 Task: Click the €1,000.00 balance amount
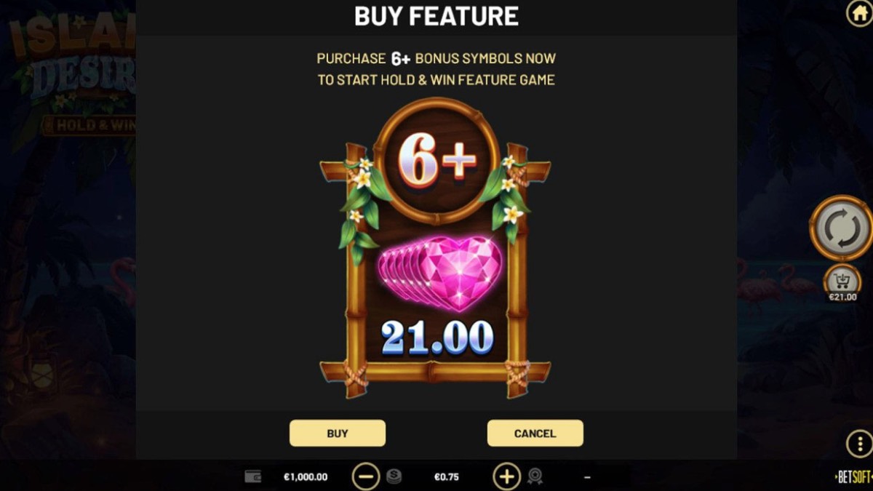[306, 477]
